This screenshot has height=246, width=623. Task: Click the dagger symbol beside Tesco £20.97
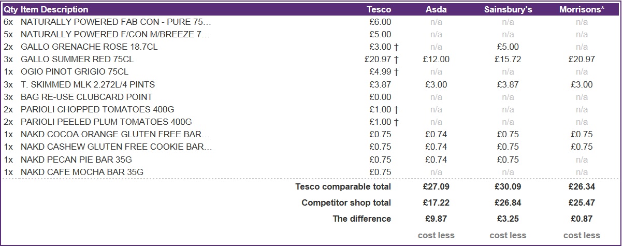point(396,60)
